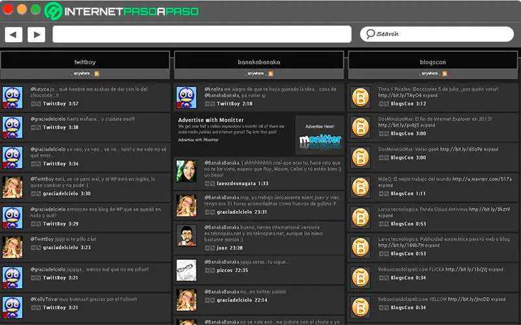Open http://u.mavrev.com/517a link
Image resolution: width=521 pixels, height=325 pixels.
coord(482,179)
